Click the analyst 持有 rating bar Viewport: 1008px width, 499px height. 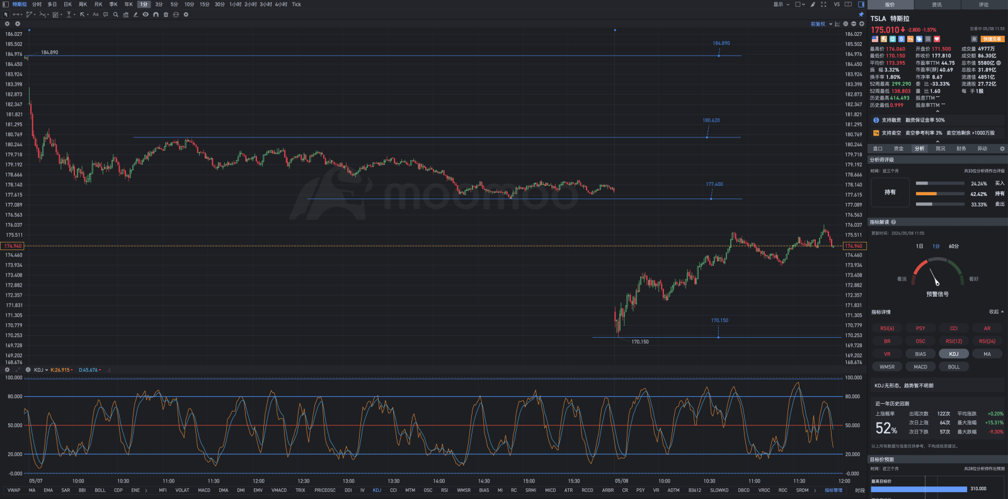tap(940, 194)
